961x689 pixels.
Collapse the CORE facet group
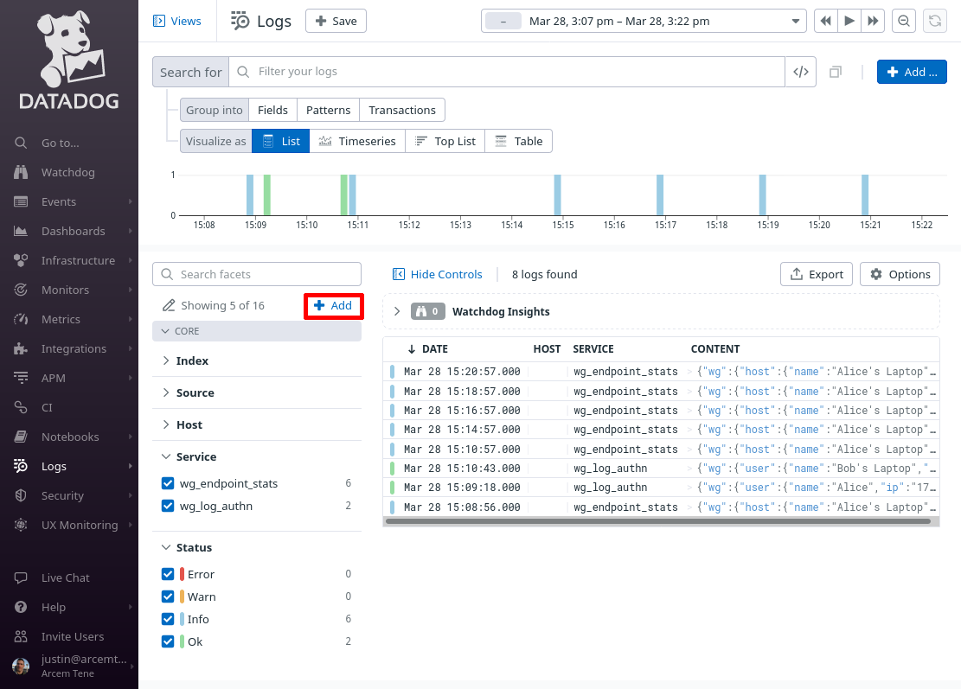point(257,331)
